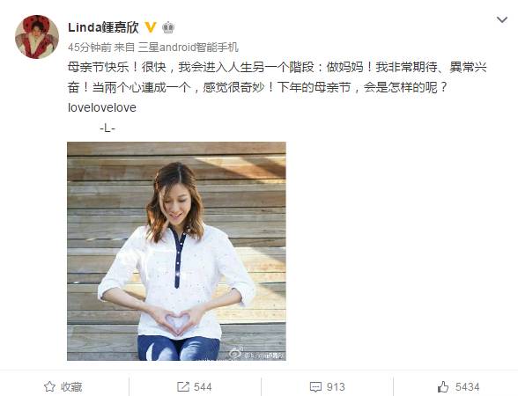The width and height of the screenshot is (518, 396).
Task: Click the Weibo watermark logo on the photo
Action: pyautogui.click(x=236, y=353)
